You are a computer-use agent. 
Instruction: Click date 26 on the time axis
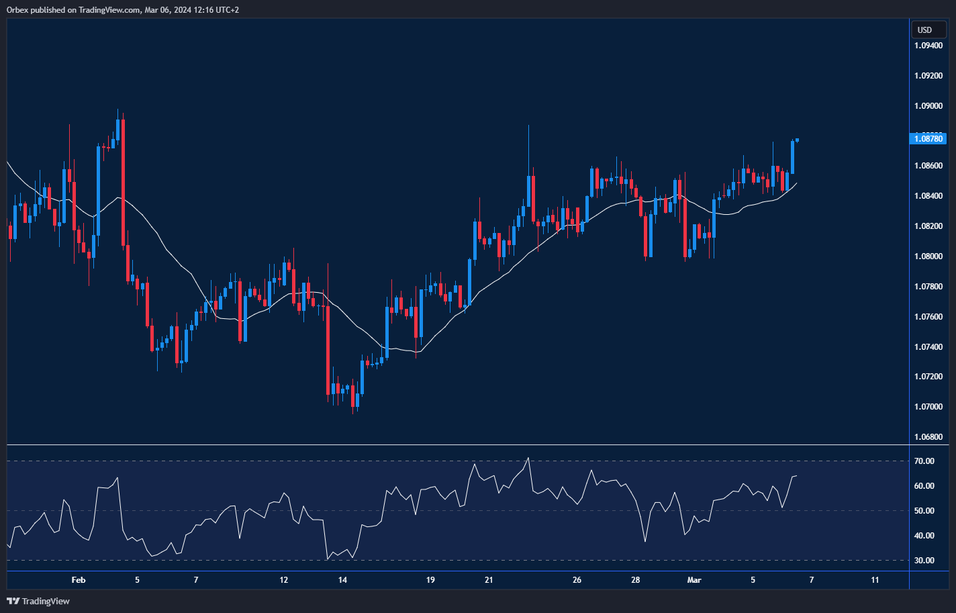pos(577,580)
